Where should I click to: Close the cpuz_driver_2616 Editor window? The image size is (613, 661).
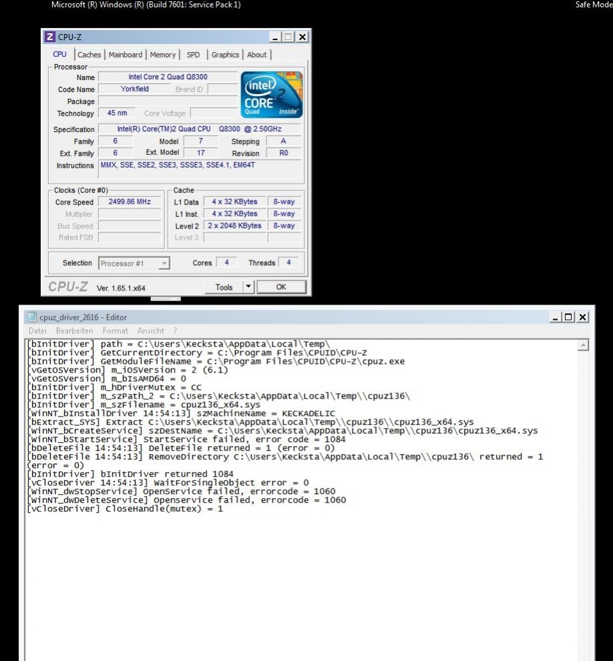tap(583, 317)
